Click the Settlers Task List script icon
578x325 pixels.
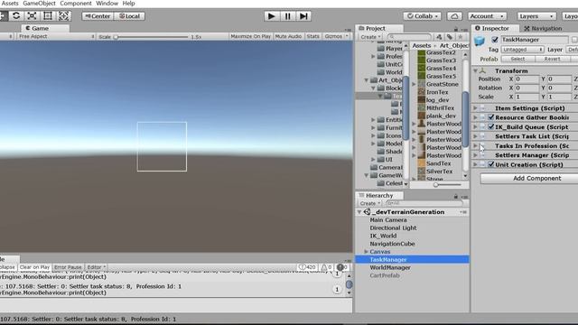tap(482, 136)
